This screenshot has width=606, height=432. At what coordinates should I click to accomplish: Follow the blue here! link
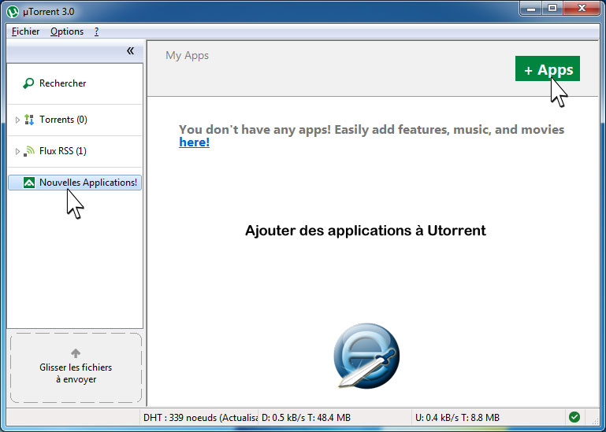194,142
